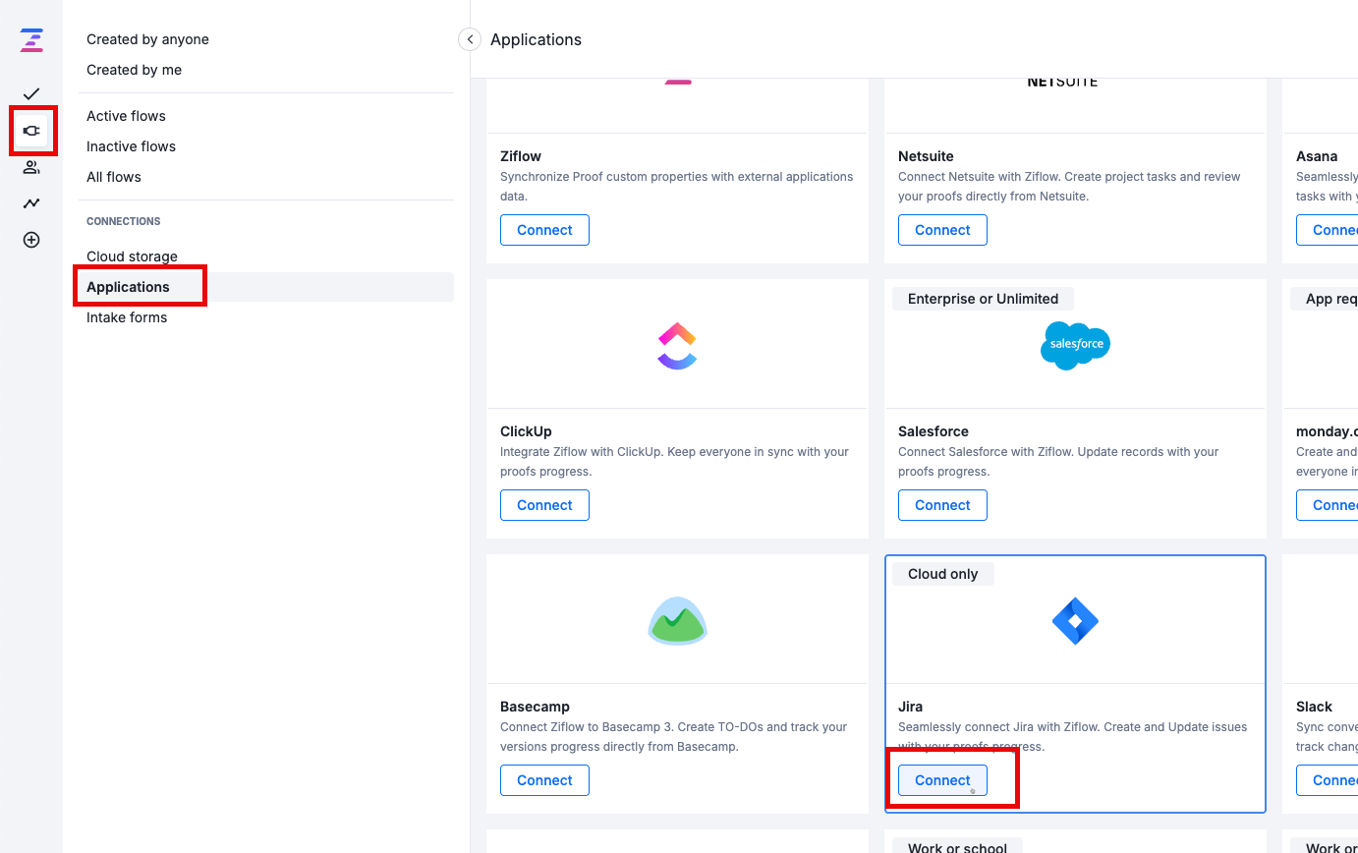Show Inactive flows
This screenshot has width=1358, height=853.
(x=131, y=146)
